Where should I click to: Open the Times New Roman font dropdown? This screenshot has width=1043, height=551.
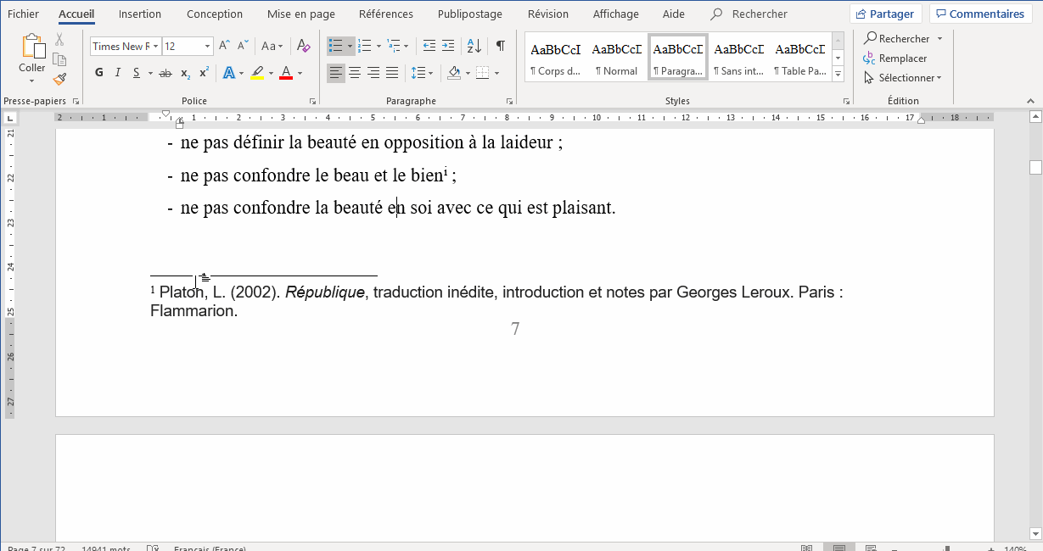click(155, 46)
